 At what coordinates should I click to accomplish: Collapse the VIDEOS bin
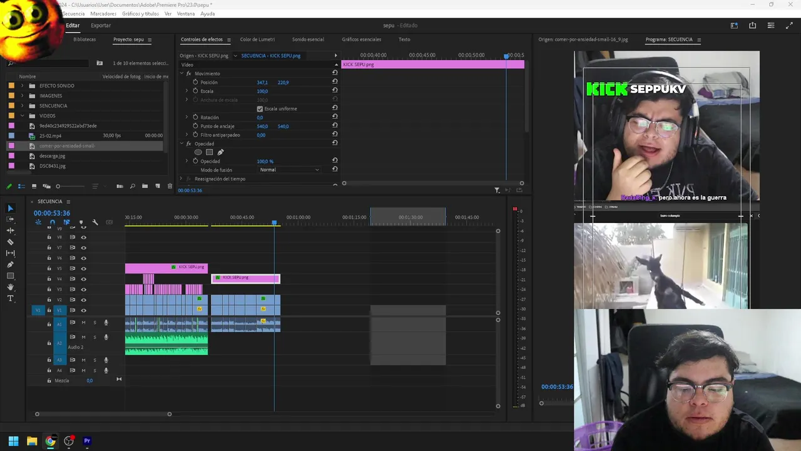23,116
